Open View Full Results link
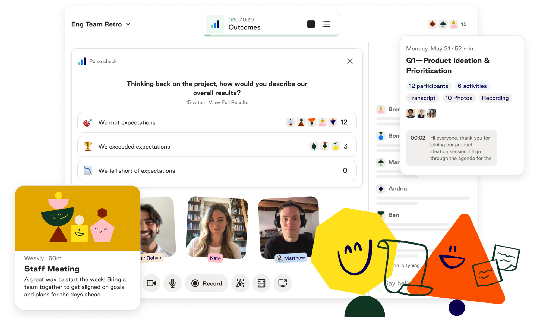This screenshot has width=543, height=319. pos(228,102)
